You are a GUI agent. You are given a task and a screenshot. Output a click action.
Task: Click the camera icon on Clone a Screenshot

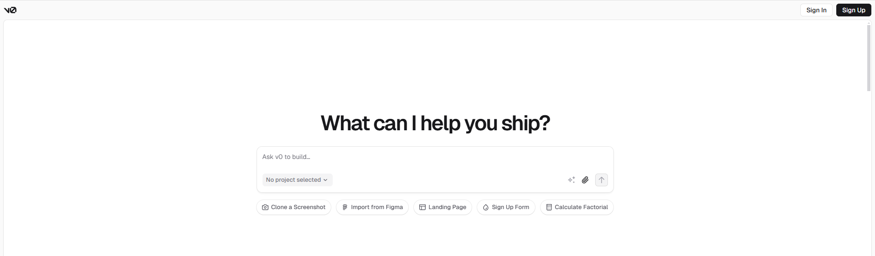point(265,207)
